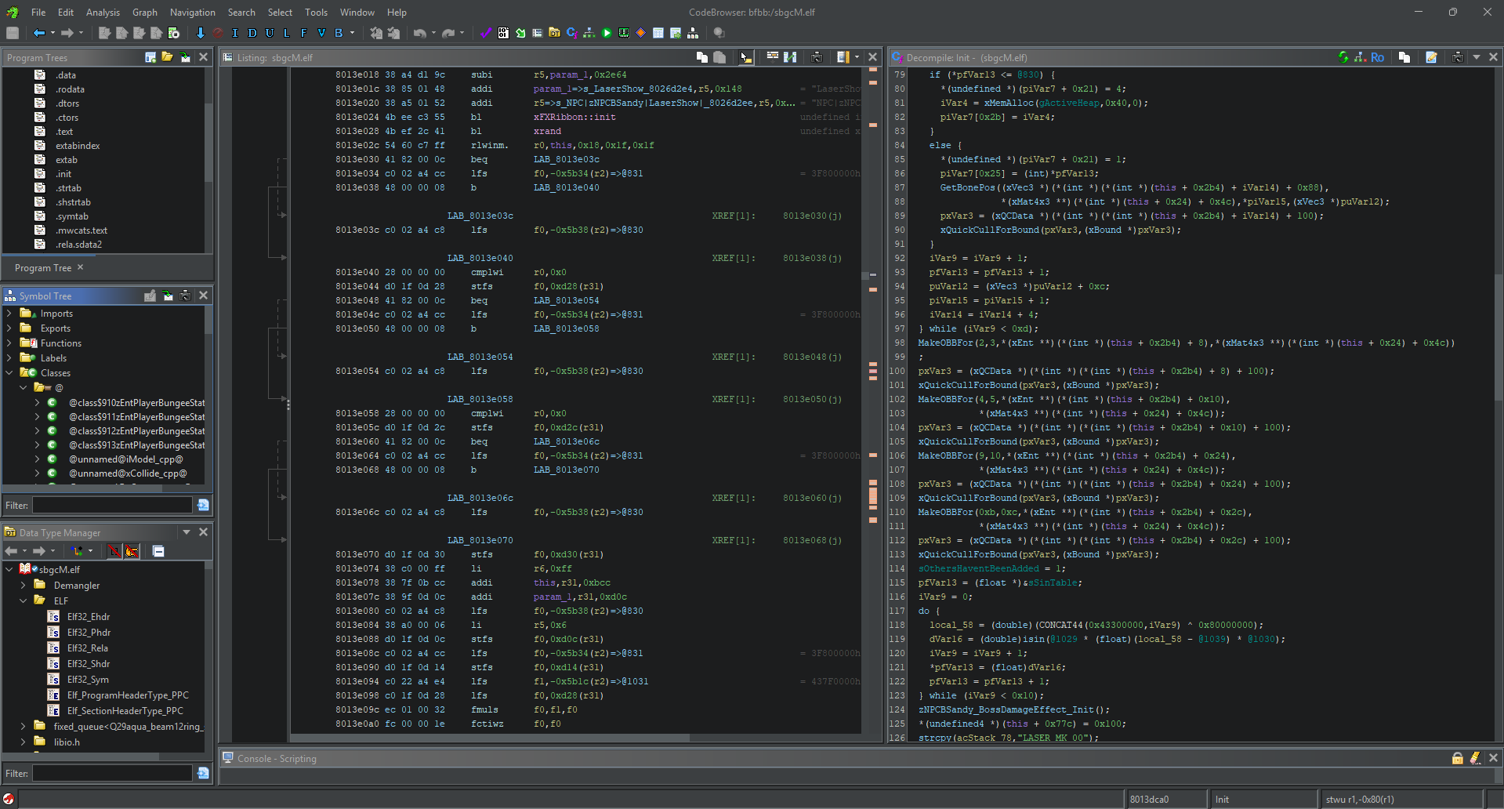Click the green Script Manager play icon

point(607,33)
